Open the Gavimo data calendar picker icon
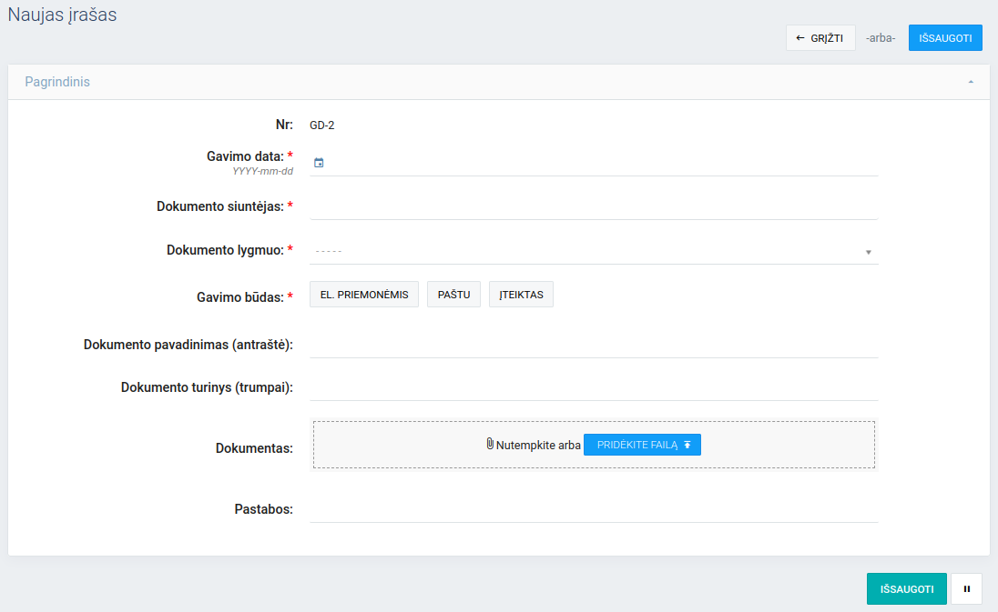Image resolution: width=998 pixels, height=612 pixels. [319, 163]
